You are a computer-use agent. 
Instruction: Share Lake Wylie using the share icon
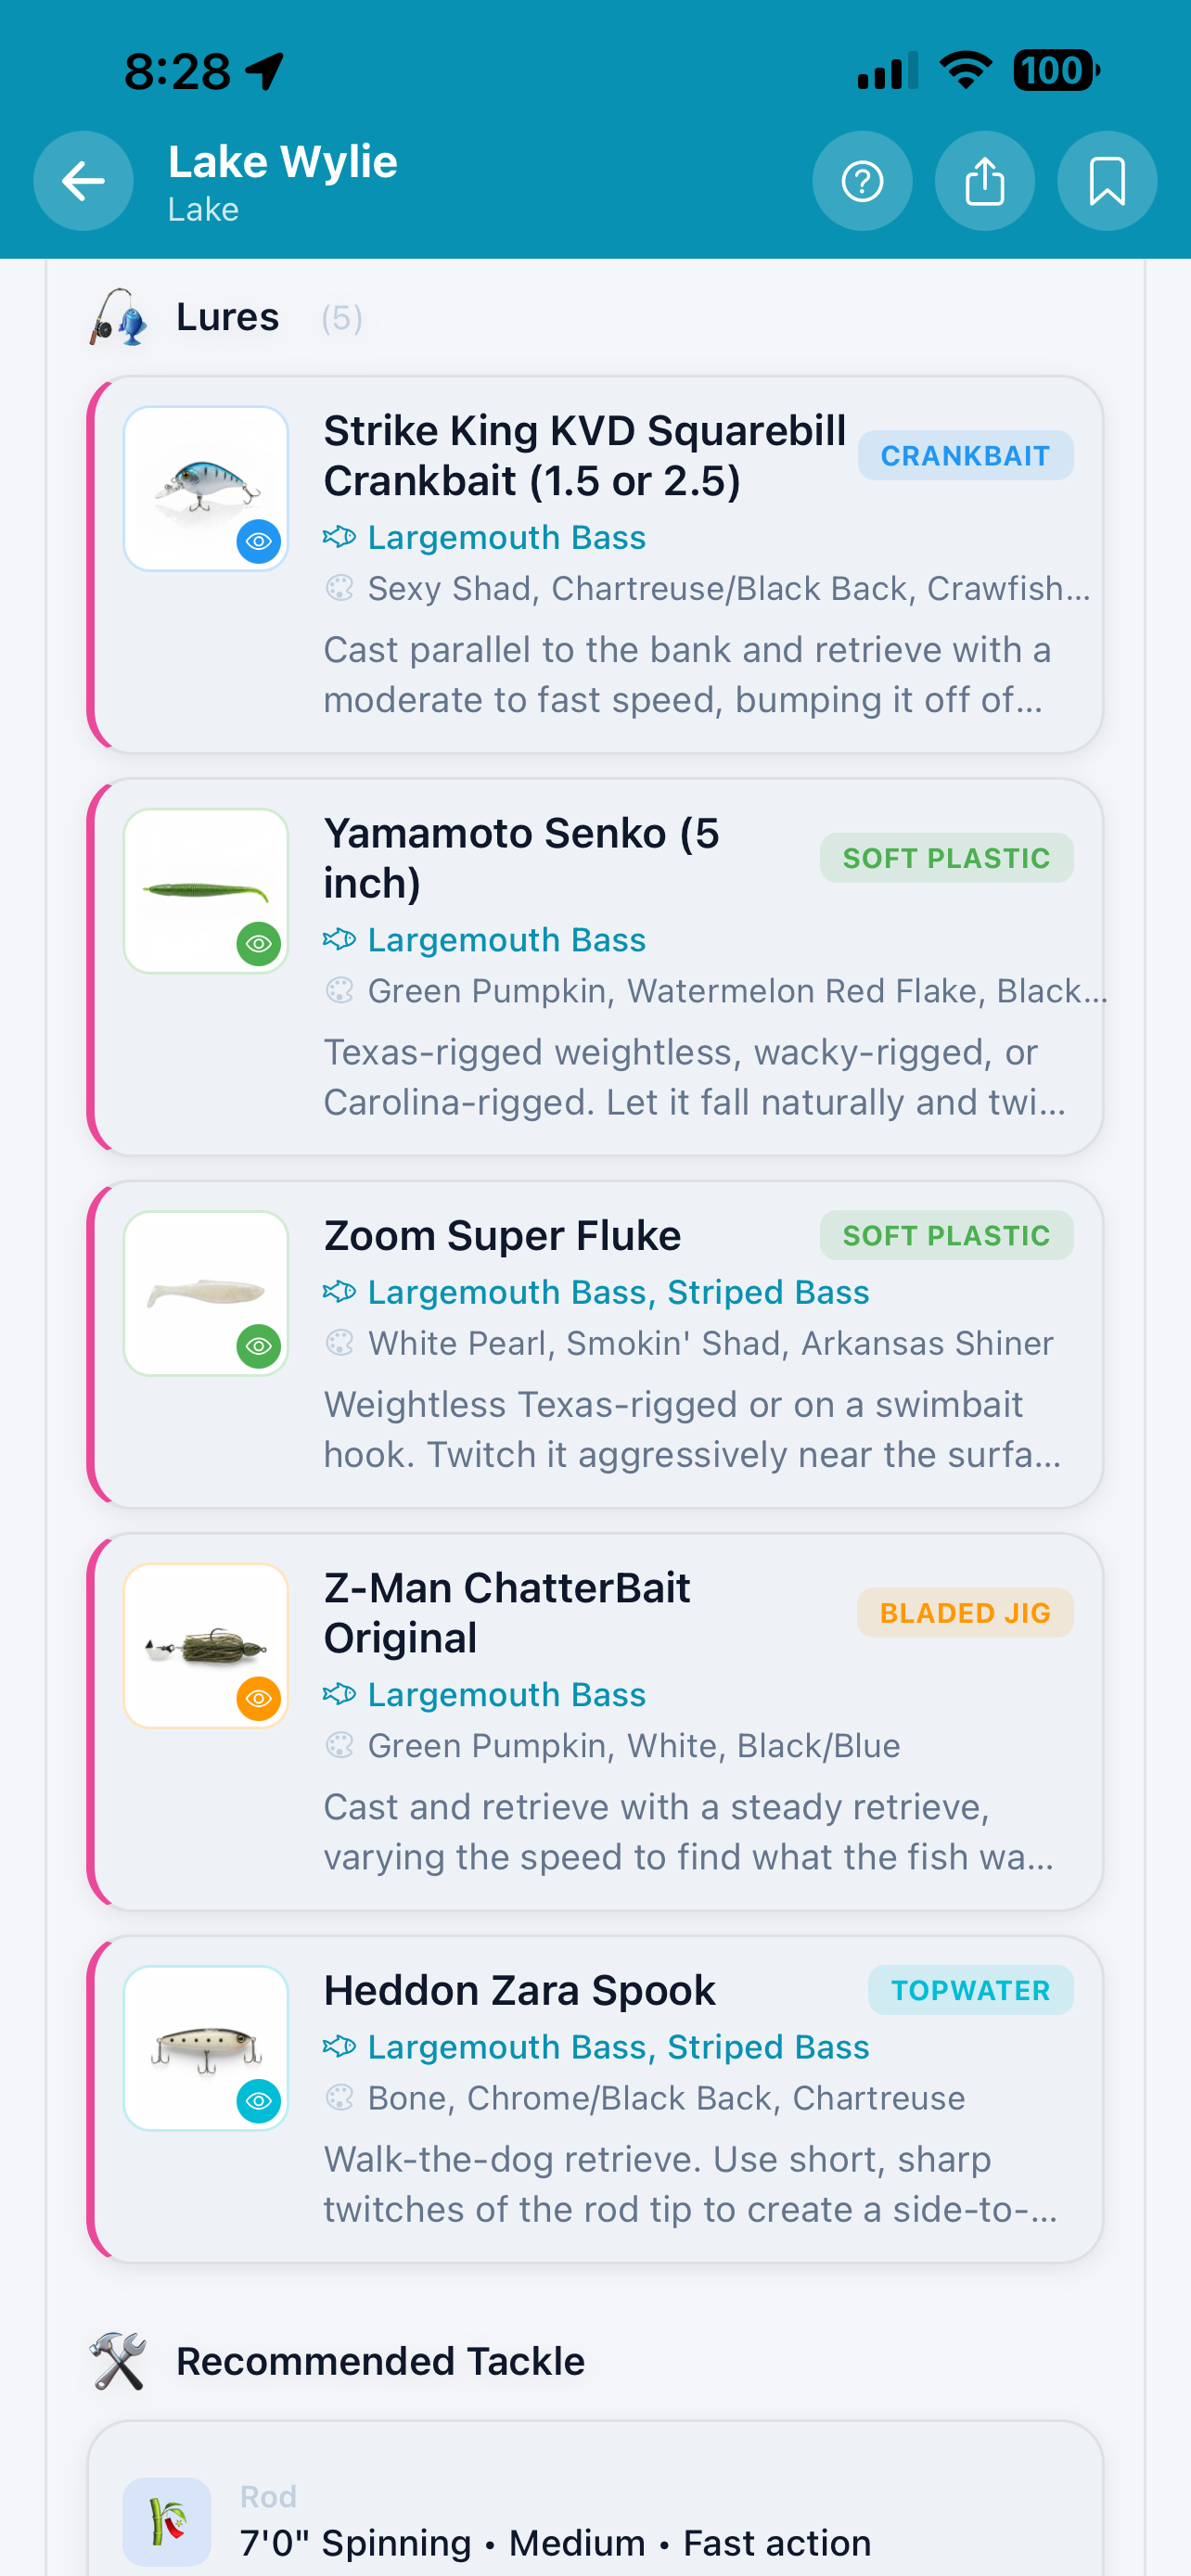985,181
